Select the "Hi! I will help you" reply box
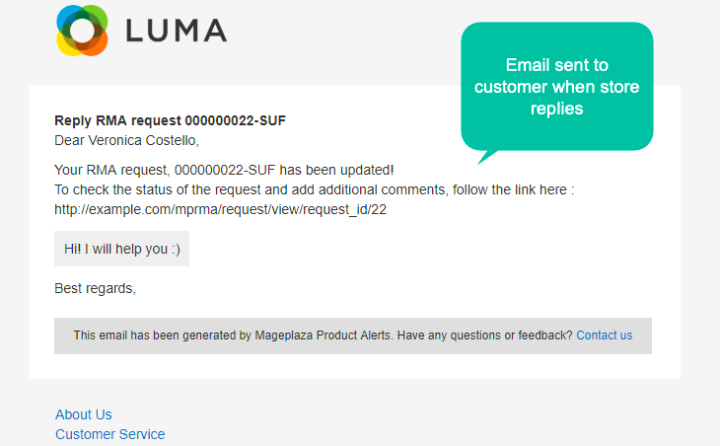This screenshot has width=720, height=446. (121, 249)
